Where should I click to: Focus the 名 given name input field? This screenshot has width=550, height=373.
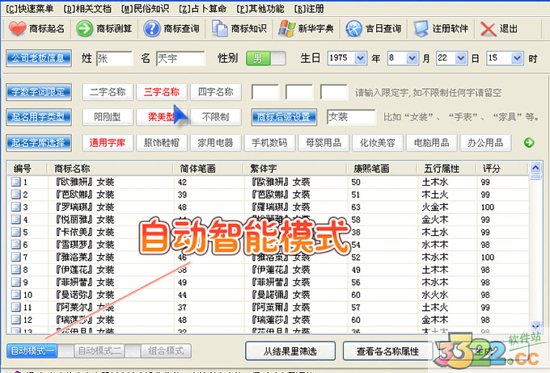(180, 58)
